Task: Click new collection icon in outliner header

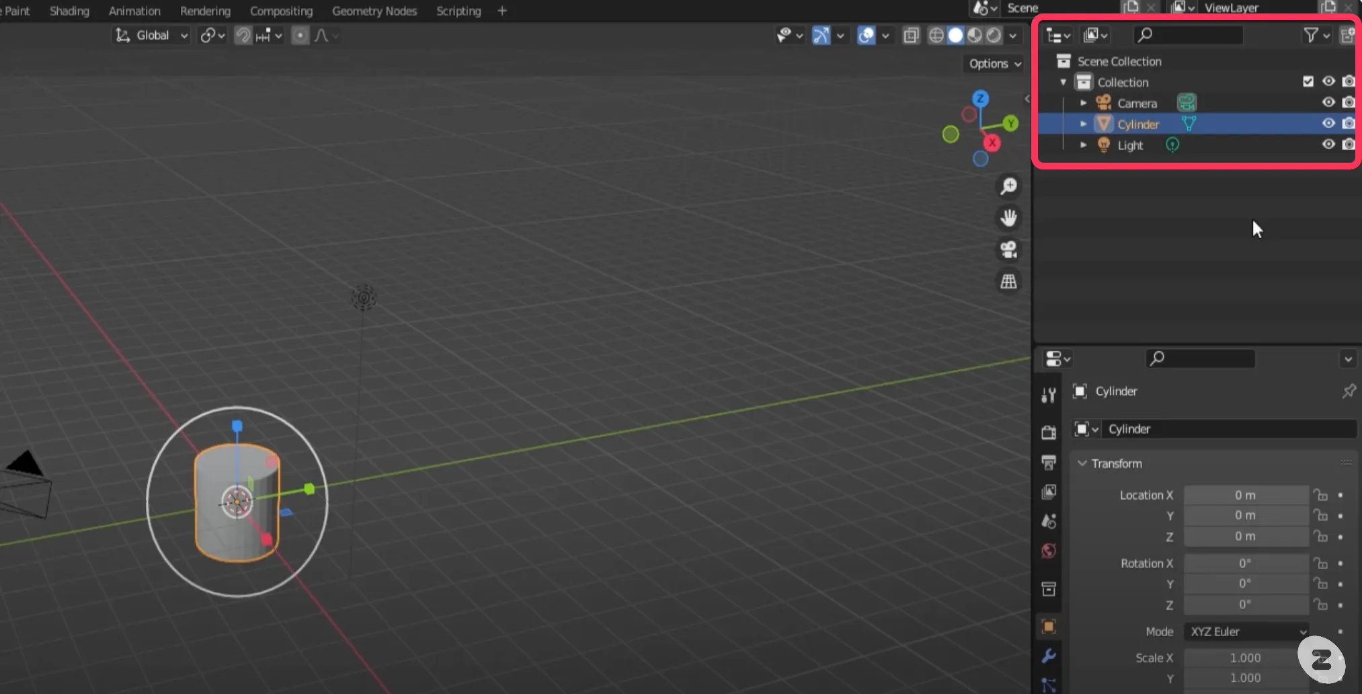Action: pyautogui.click(x=1348, y=35)
